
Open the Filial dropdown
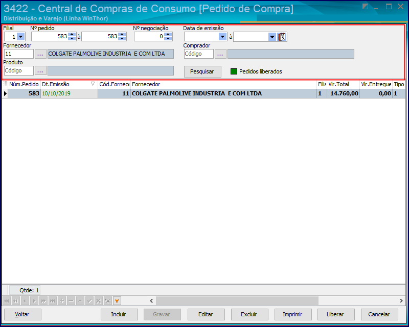pos(20,37)
